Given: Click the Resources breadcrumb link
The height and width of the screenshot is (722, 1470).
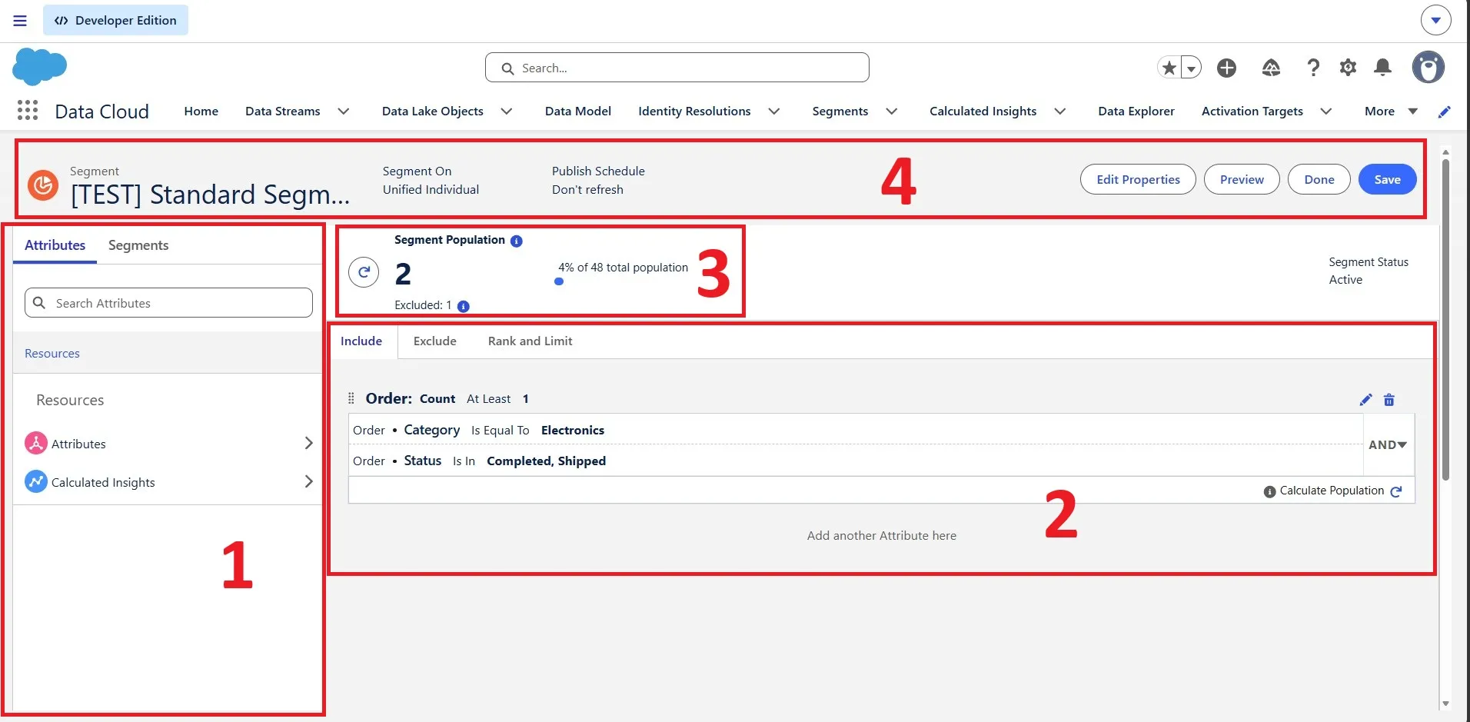Looking at the screenshot, I should (x=52, y=354).
